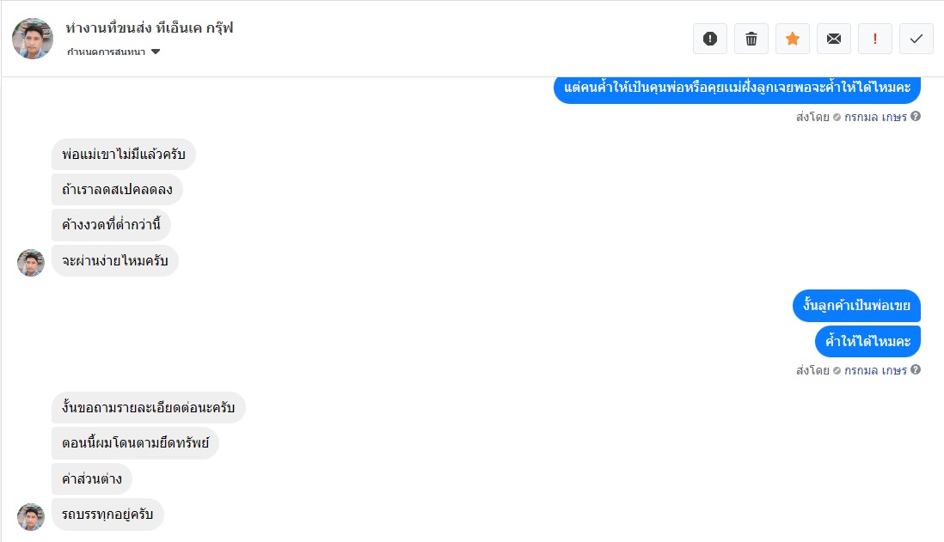Click contact name ทำงานที่ขนส่ง ทีเอ็นเค กรุ๊ฟ
The width and height of the screenshot is (944, 542).
click(x=150, y=28)
